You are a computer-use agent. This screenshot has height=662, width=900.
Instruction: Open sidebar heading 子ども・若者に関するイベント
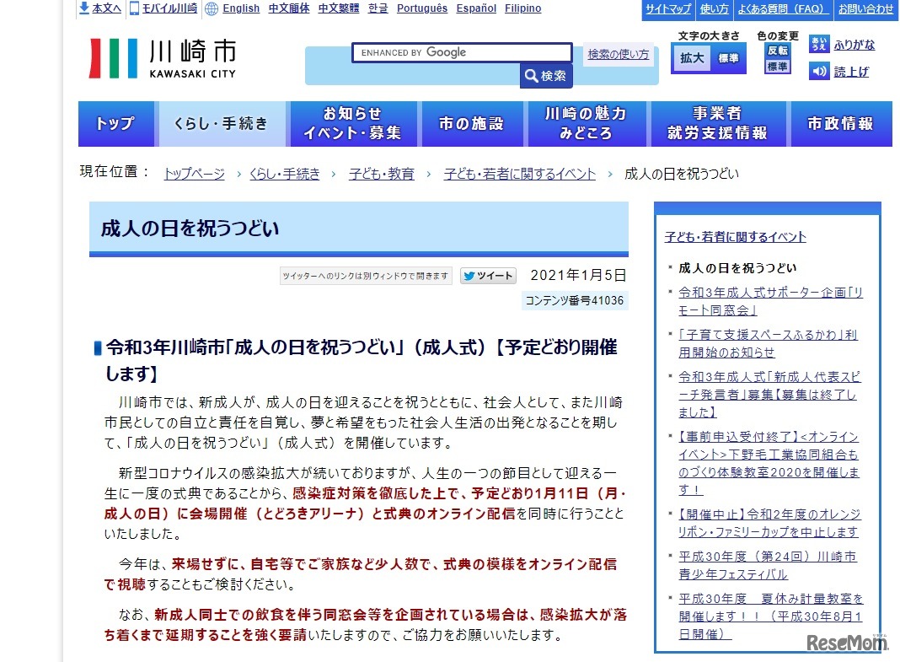click(736, 237)
